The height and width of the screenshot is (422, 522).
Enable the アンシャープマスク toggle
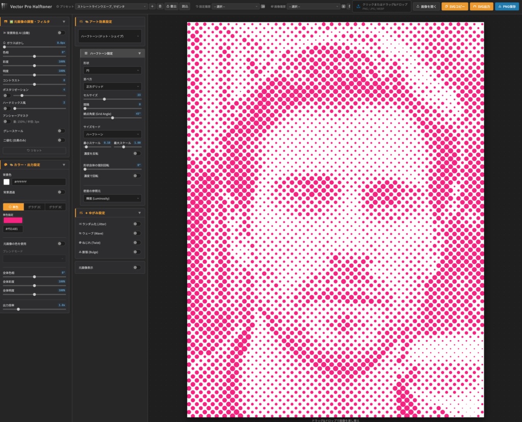(6, 121)
